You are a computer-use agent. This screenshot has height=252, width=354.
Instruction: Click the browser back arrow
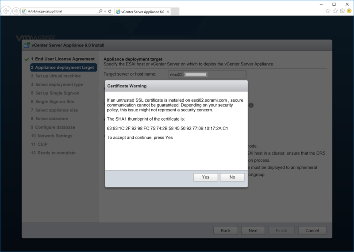coord(6,11)
